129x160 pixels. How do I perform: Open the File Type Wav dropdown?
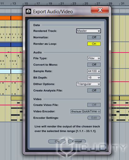coord(94,58)
